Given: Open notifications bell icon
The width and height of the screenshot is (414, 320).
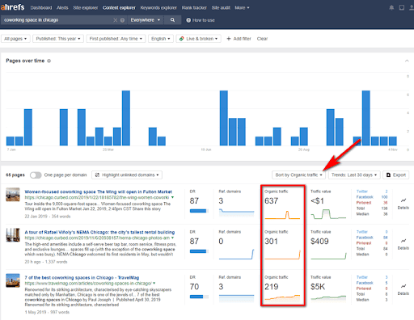Looking at the screenshot, I should 391,7.
